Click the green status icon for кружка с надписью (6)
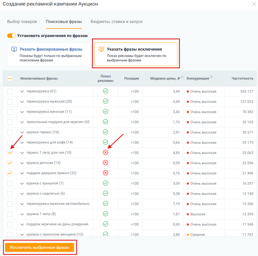 (106, 193)
